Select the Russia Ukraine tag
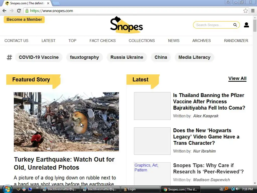257x193 pixels. [127, 57]
